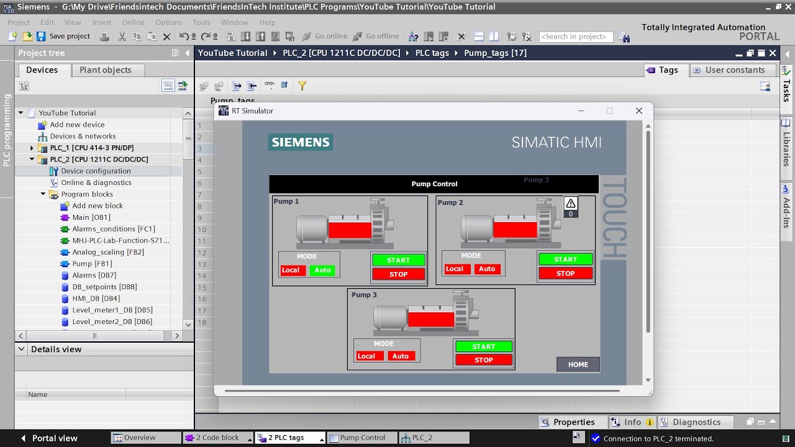Turn on Pump 3 Auto mode
Screen dimensions: 795x447
pos(401,356)
